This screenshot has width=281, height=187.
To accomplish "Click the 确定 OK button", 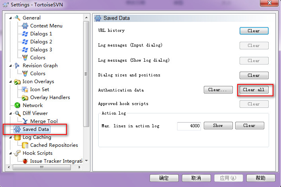I will (164, 178).
